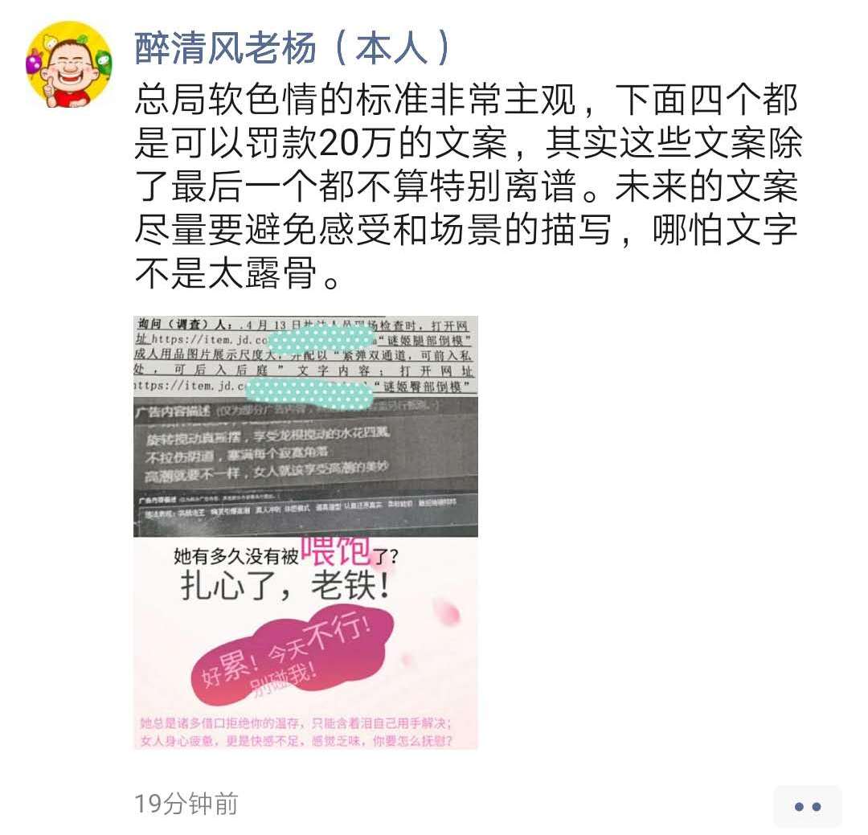Tap the username 醉清风老杨（本人）

tap(294, 47)
